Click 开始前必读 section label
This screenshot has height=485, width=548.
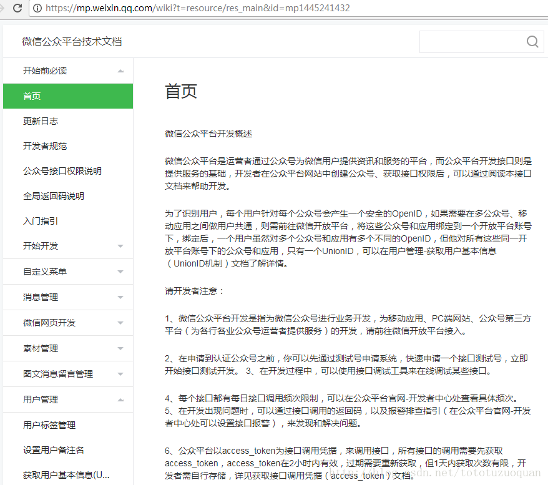tap(45, 71)
